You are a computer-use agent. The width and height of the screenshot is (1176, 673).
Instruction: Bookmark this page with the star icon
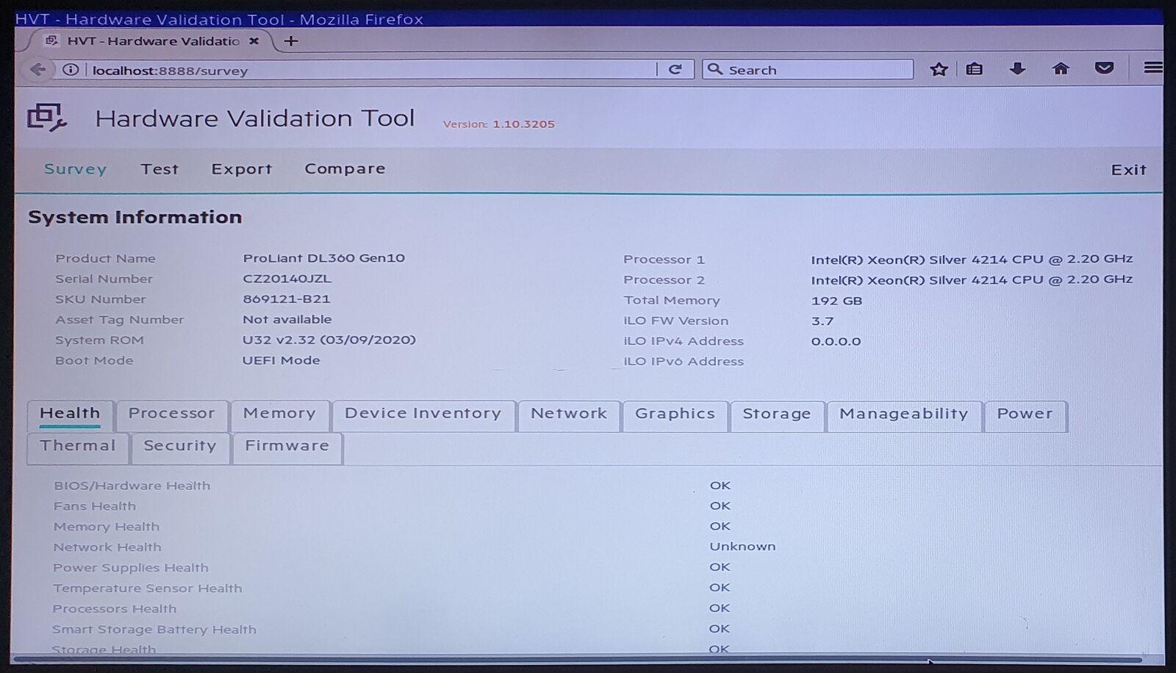[939, 69]
